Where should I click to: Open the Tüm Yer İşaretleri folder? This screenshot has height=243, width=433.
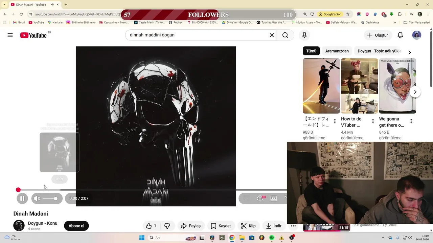point(416,23)
